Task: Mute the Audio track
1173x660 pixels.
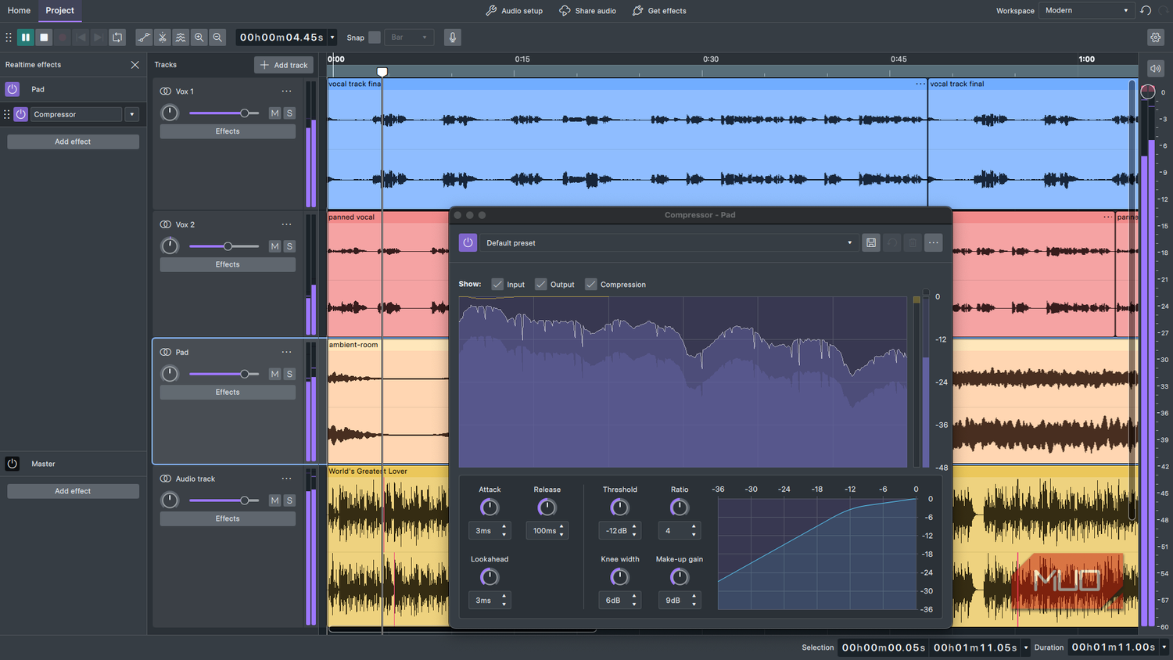Action: 274,500
